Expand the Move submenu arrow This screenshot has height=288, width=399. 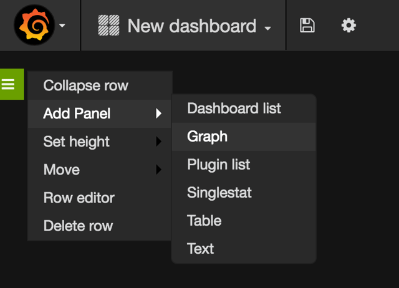[x=159, y=170]
